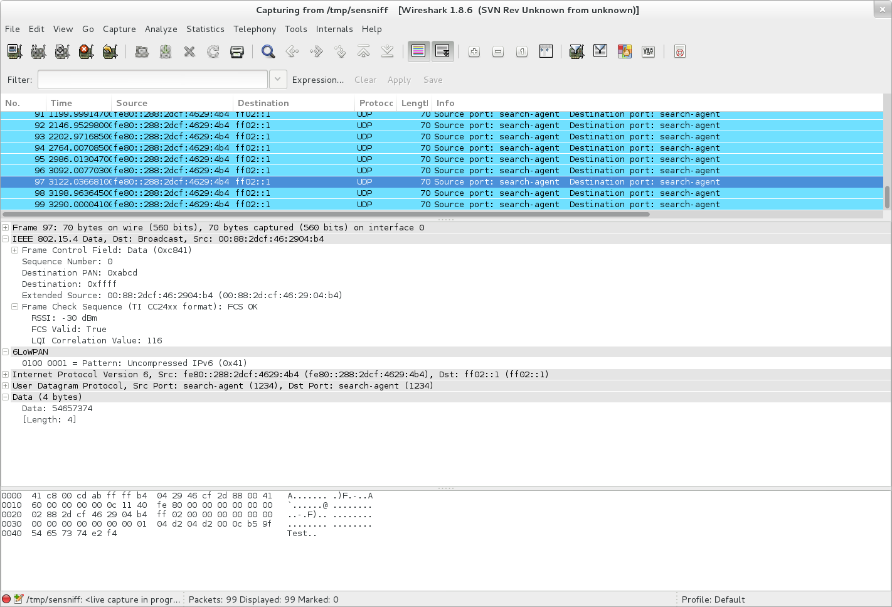Click the Apply filter button
The image size is (892, 607).
point(399,80)
